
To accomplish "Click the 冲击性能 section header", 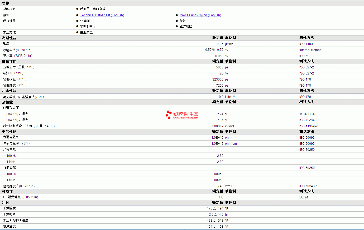I will click(x=9, y=91).
